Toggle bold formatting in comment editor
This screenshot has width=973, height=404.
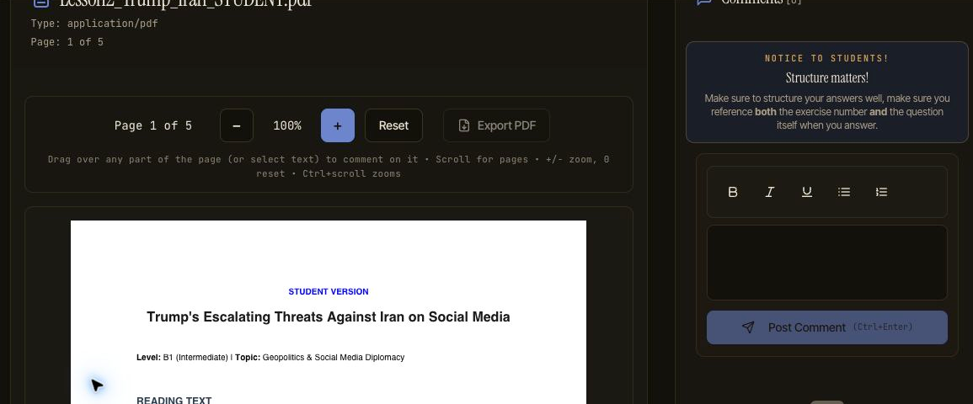click(732, 192)
